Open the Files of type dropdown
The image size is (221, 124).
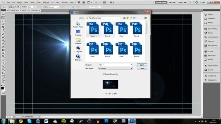(x=115, y=69)
